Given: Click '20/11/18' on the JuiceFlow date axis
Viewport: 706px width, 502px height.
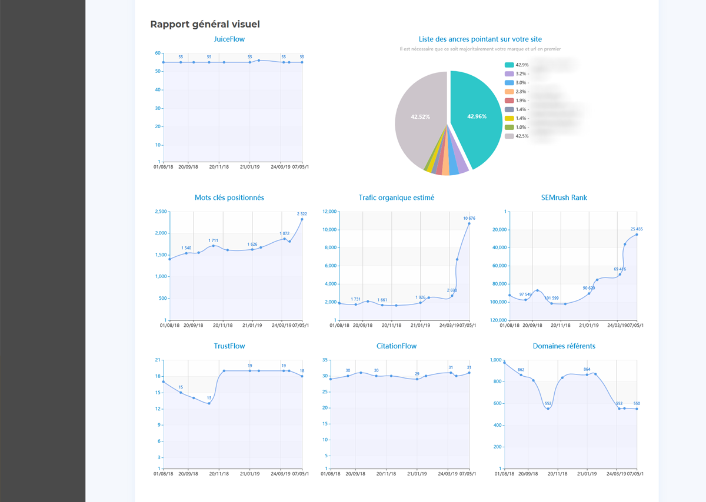Looking at the screenshot, I should click(x=219, y=167).
